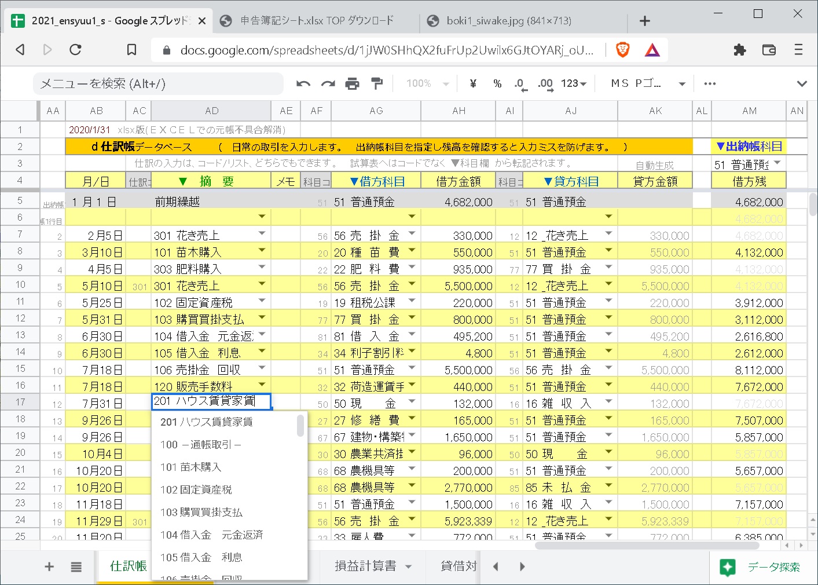Switch to the 損益計算書 sheet tab

coord(365,566)
